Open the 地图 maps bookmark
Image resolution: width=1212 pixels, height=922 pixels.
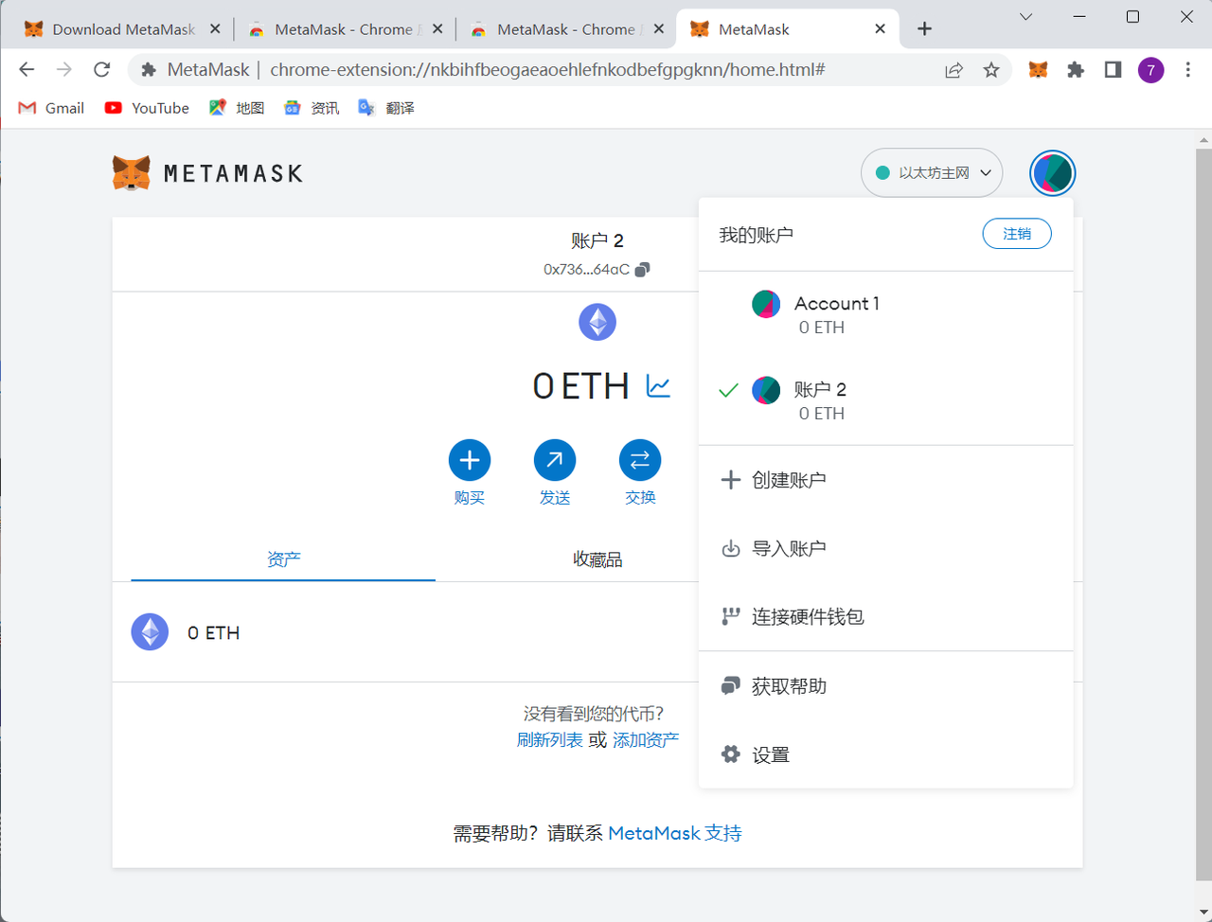pos(237,108)
